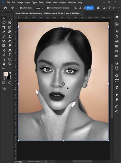Activate the Crop tool

(4, 27)
